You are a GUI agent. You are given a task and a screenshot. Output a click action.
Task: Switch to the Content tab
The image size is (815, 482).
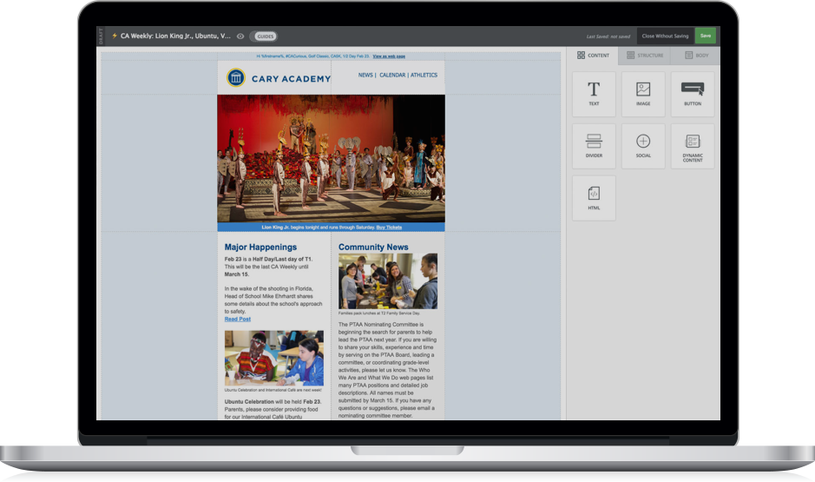coord(593,56)
